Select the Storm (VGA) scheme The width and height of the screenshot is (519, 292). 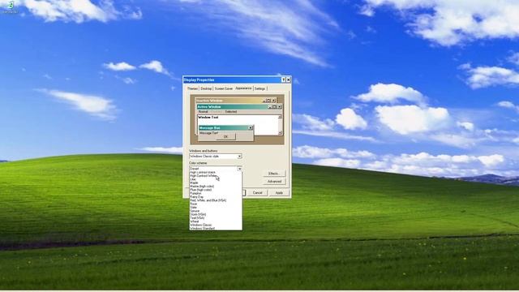tap(216, 214)
